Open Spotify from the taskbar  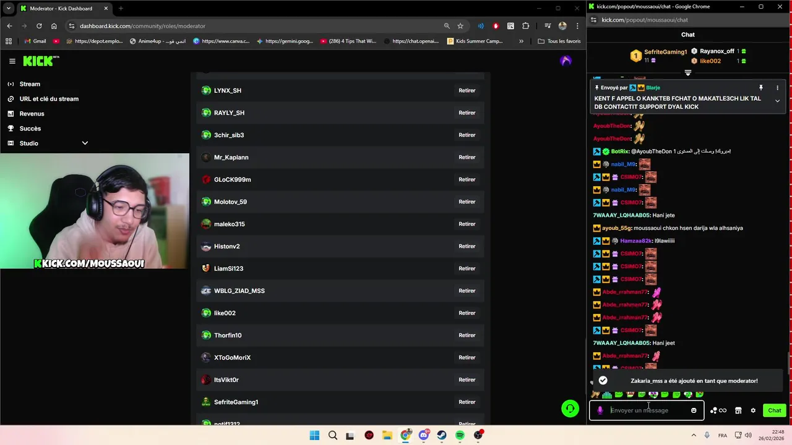[x=460, y=435]
